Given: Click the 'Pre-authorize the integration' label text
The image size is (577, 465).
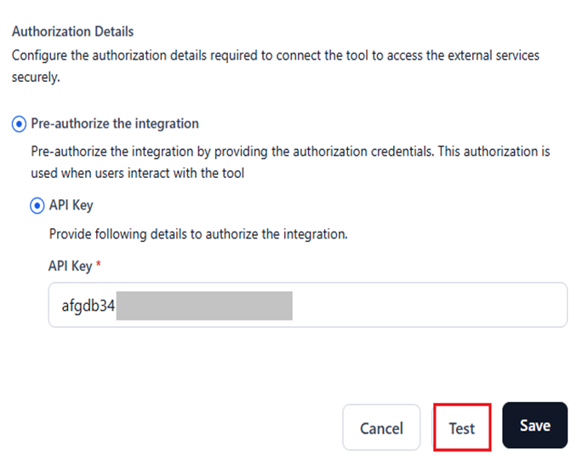Looking at the screenshot, I should (115, 124).
